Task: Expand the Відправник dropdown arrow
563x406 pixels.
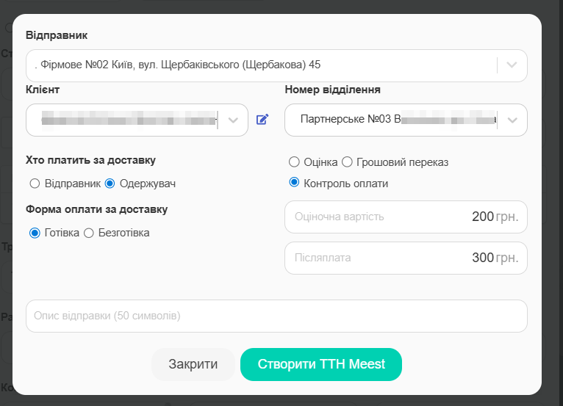Action: 512,65
